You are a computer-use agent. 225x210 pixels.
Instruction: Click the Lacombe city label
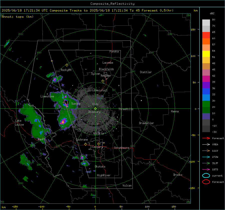108,63
